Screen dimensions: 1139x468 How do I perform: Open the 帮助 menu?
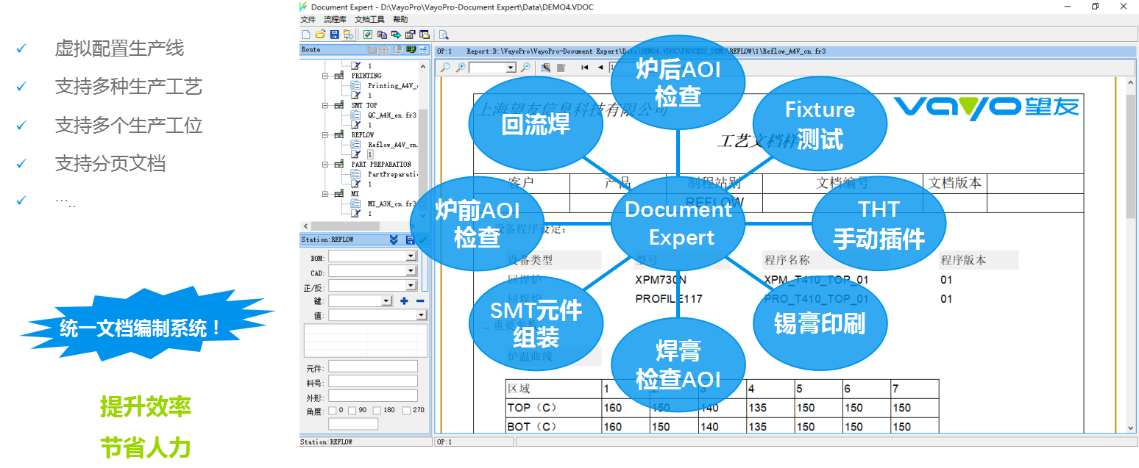point(400,20)
